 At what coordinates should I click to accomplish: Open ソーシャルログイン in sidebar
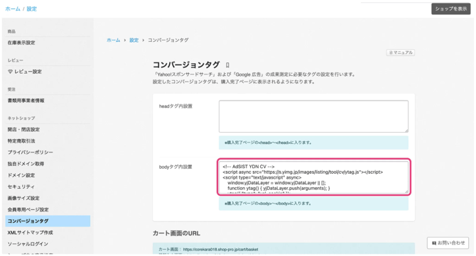(28, 244)
